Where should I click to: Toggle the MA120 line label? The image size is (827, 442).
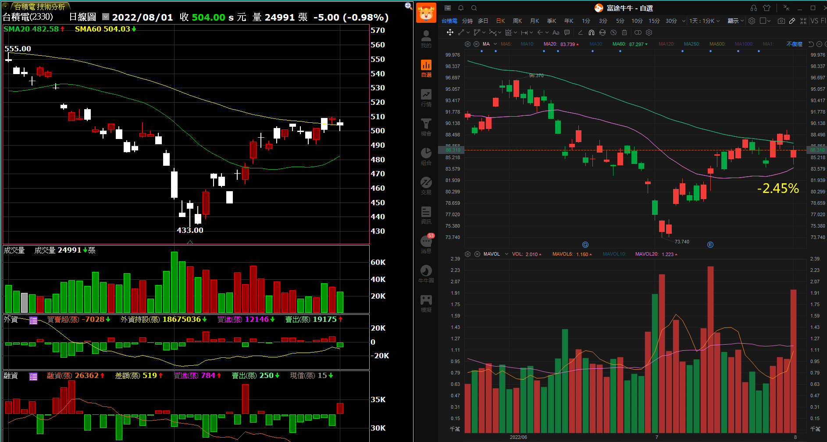pos(667,44)
